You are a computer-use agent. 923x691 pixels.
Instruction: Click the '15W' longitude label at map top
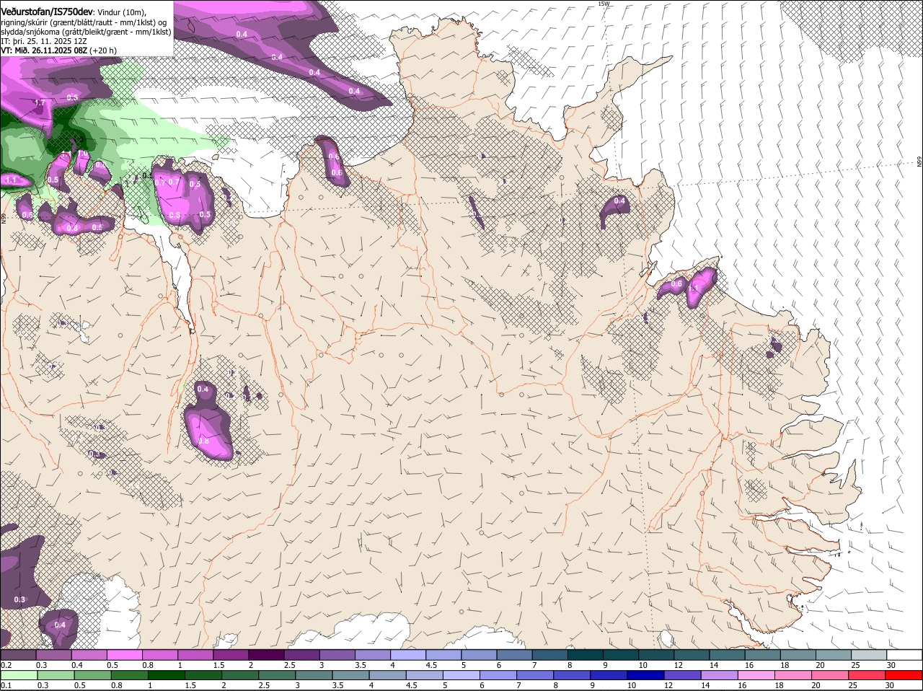(x=604, y=4)
